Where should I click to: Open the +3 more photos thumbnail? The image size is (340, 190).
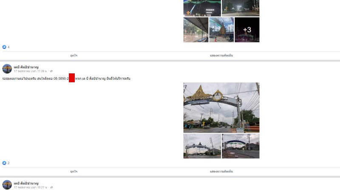pyautogui.click(x=247, y=30)
